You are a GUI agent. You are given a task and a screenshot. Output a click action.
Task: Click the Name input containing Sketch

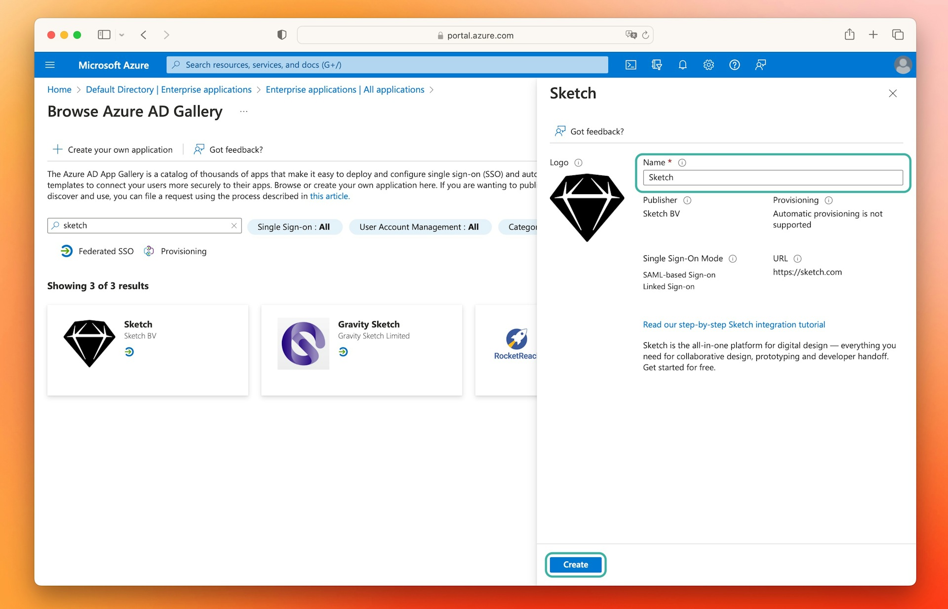773,177
